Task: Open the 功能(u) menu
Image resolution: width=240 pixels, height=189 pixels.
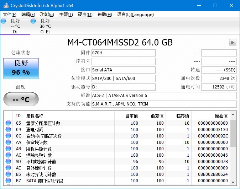Action: [x=47, y=15]
